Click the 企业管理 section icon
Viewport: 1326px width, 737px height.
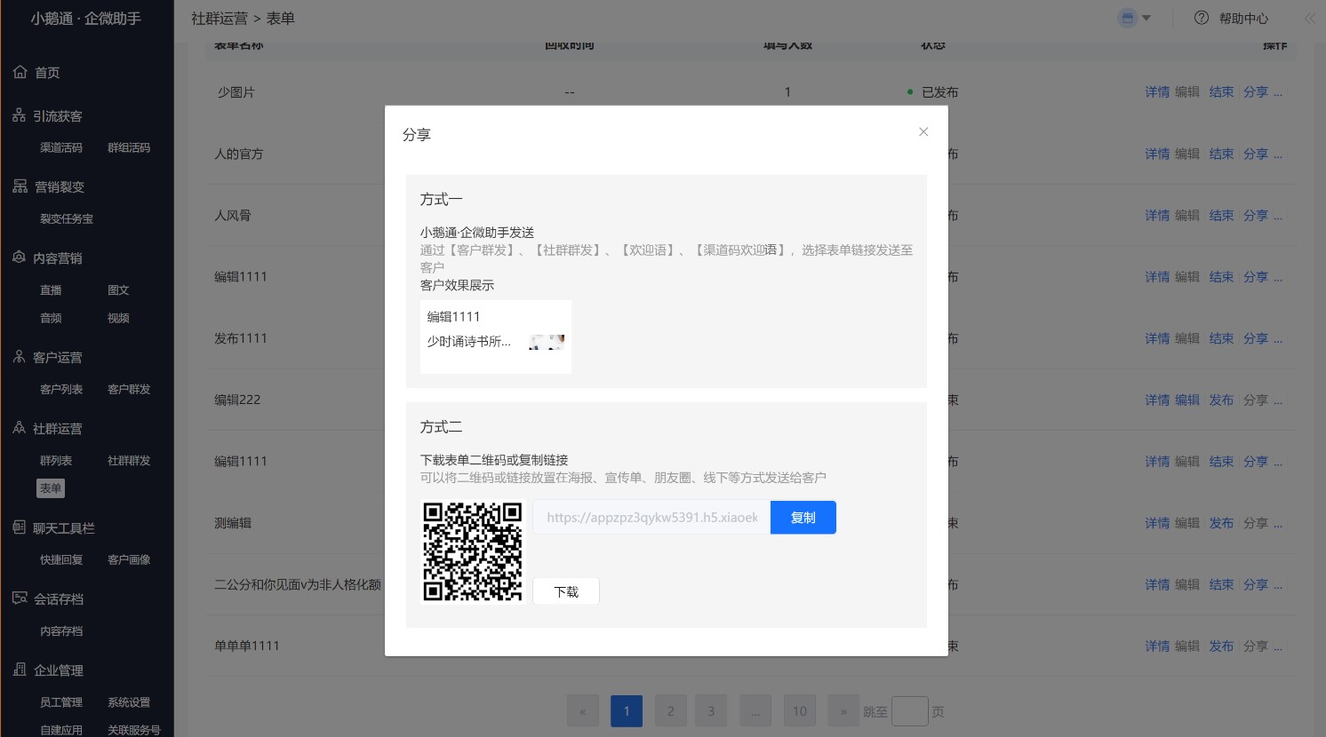click(20, 670)
